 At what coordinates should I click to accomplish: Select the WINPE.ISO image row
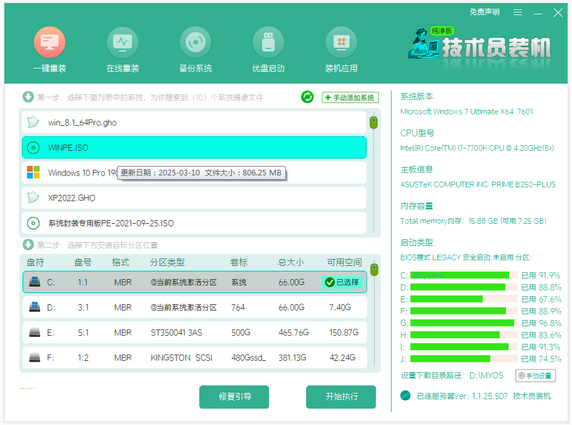tap(194, 148)
